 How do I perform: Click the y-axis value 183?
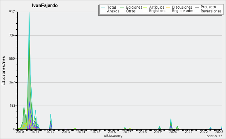[12, 106]
